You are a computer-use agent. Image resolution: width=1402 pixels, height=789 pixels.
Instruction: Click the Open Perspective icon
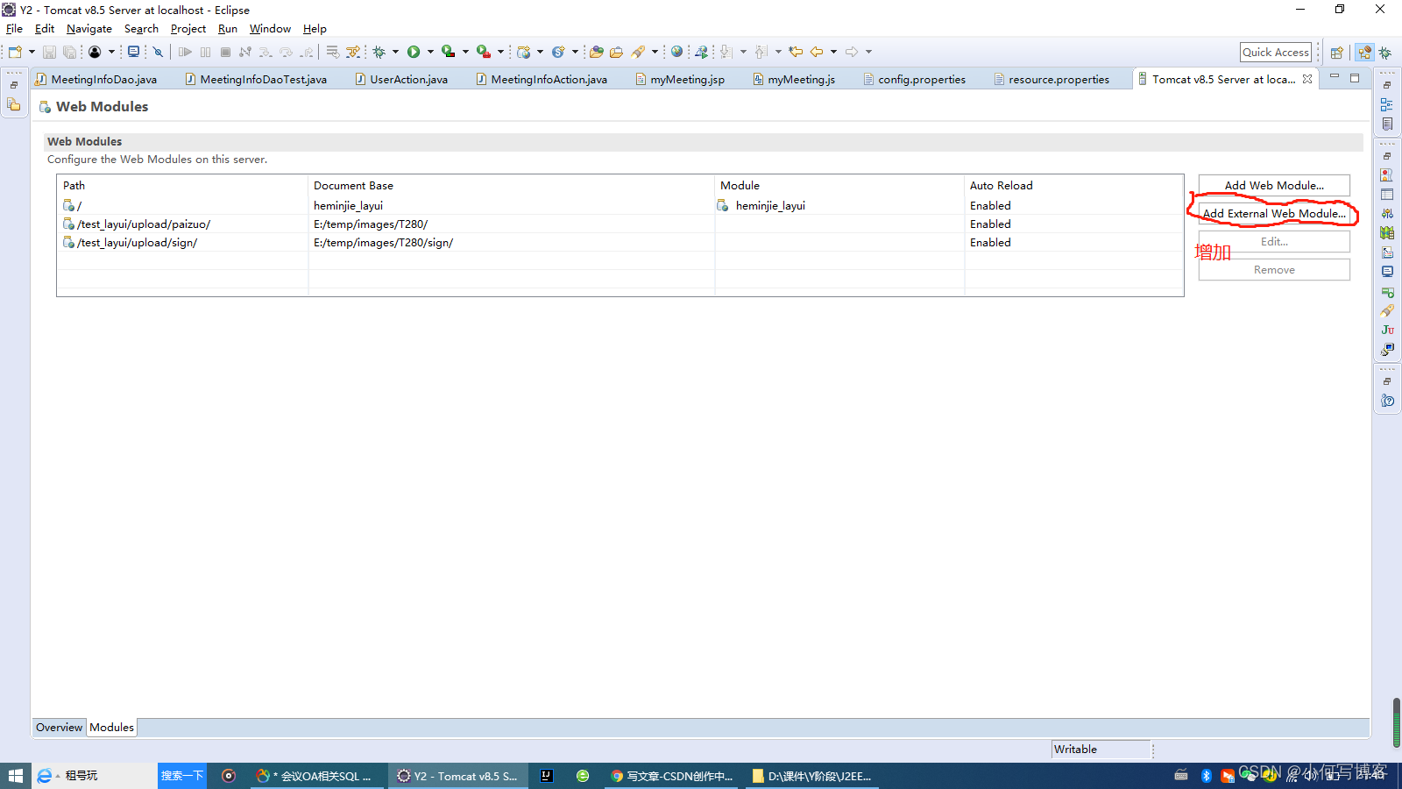[1337, 53]
